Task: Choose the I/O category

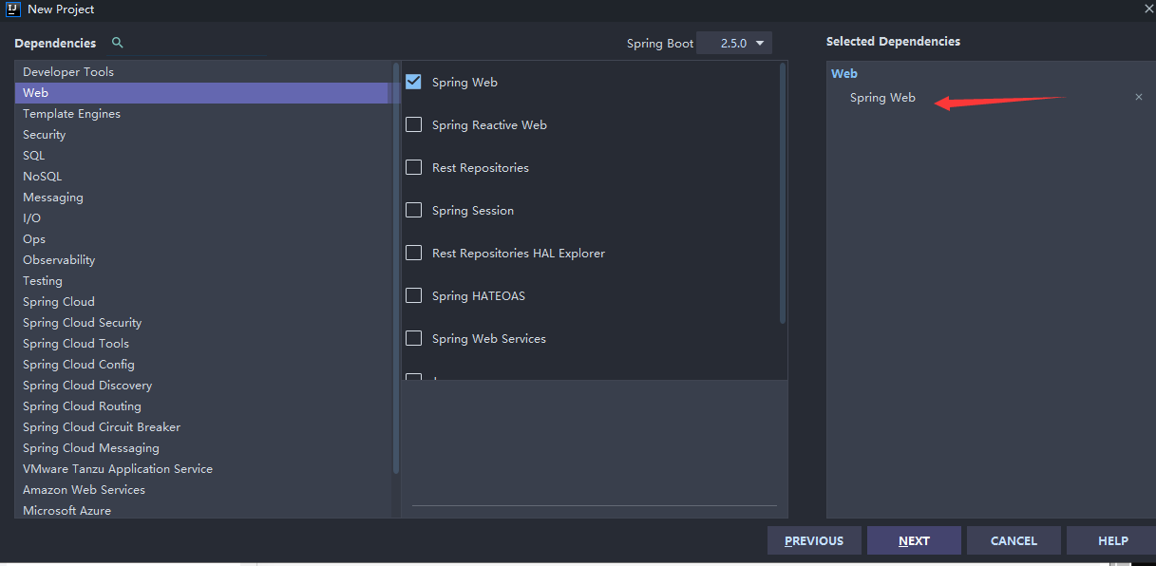Action: (201, 218)
